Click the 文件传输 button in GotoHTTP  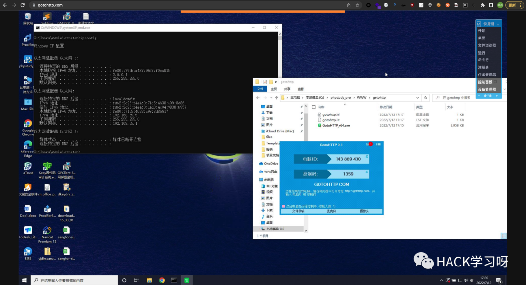(x=298, y=211)
